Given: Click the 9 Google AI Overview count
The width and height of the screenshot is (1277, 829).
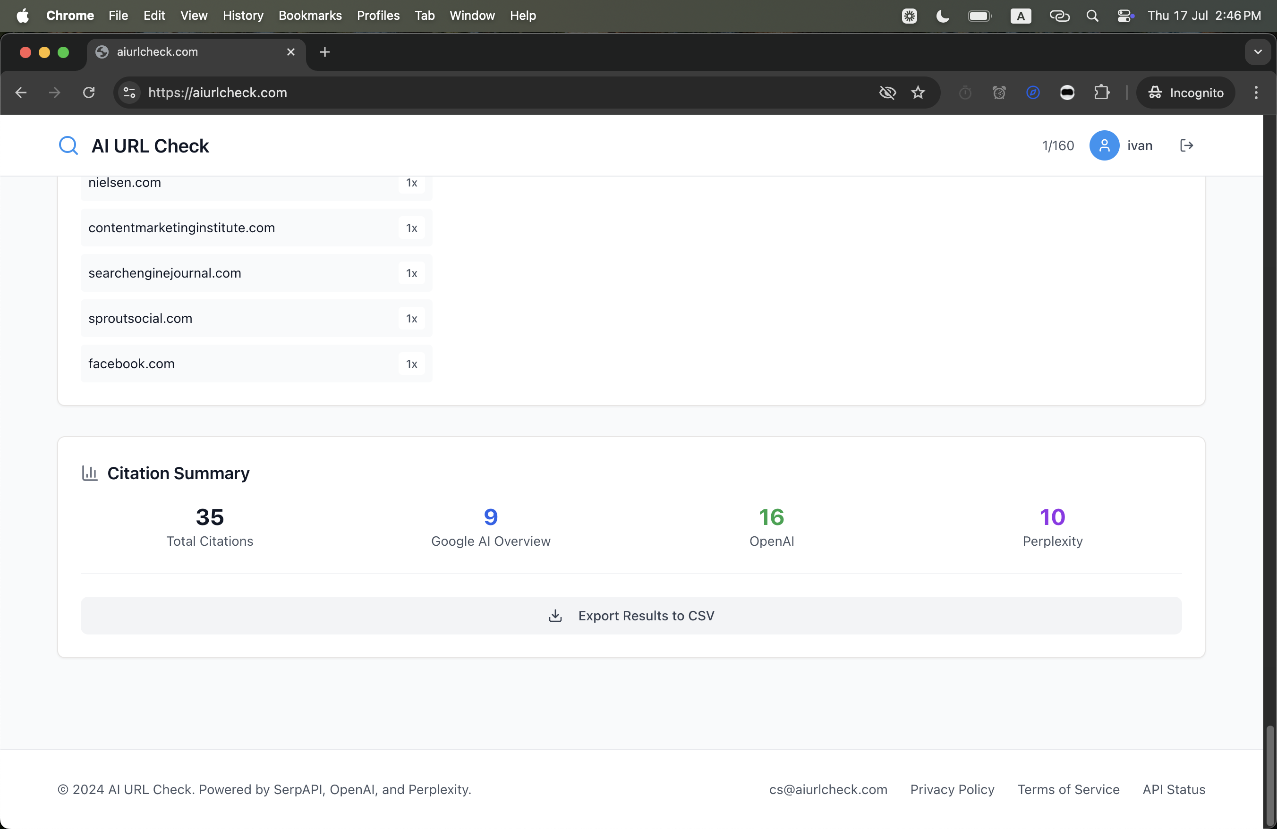Looking at the screenshot, I should pyautogui.click(x=490, y=517).
